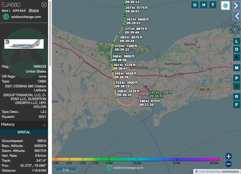This screenshot has width=241, height=174.
Task: Toggle the H map button
Action: [204, 5]
